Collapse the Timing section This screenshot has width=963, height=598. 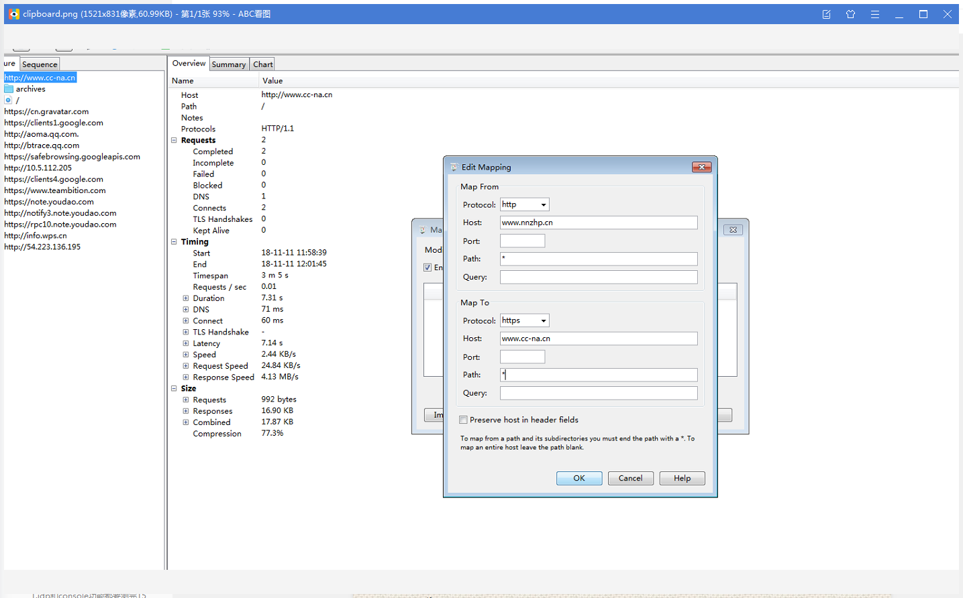pos(174,241)
